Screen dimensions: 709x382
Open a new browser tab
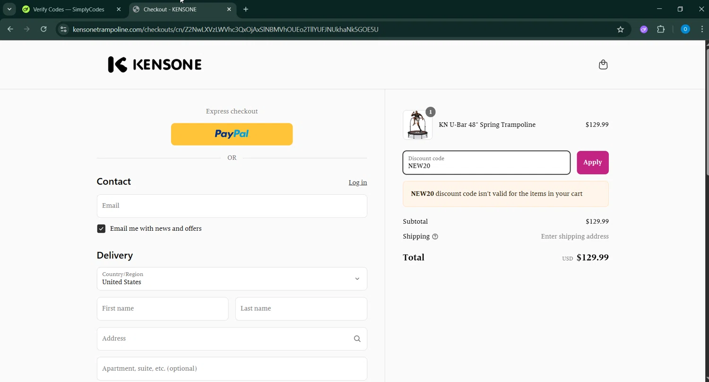click(246, 9)
